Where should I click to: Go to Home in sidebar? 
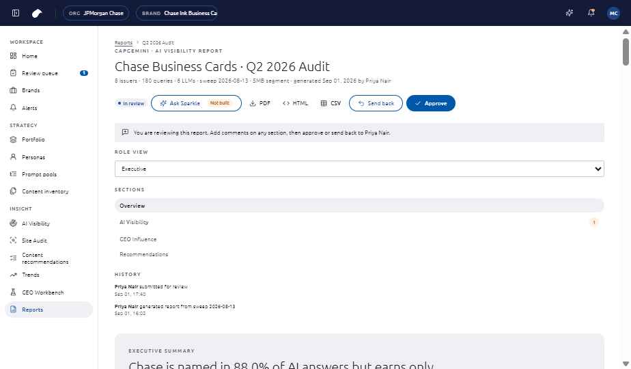point(49,56)
